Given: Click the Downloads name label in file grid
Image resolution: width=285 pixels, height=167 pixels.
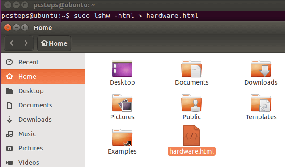Looking at the screenshot, I should 261,82.
